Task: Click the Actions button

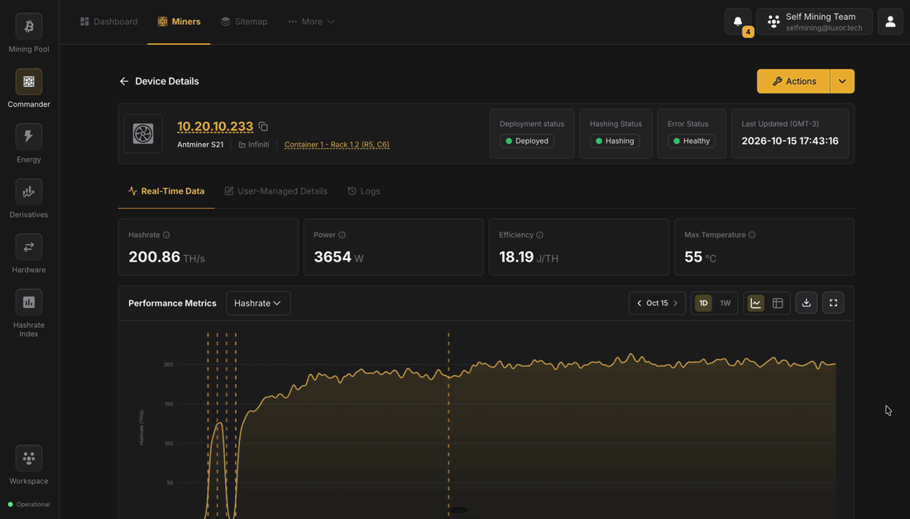Action: tap(793, 81)
